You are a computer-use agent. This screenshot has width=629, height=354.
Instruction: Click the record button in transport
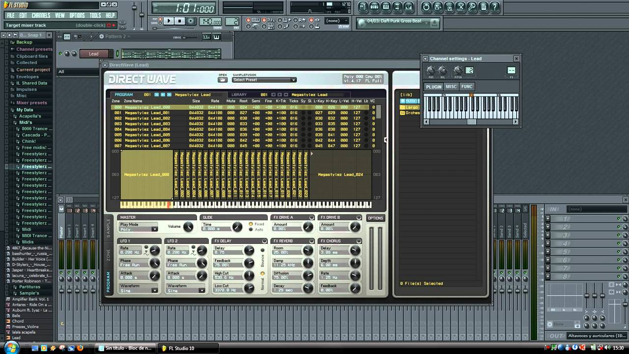pos(191,21)
